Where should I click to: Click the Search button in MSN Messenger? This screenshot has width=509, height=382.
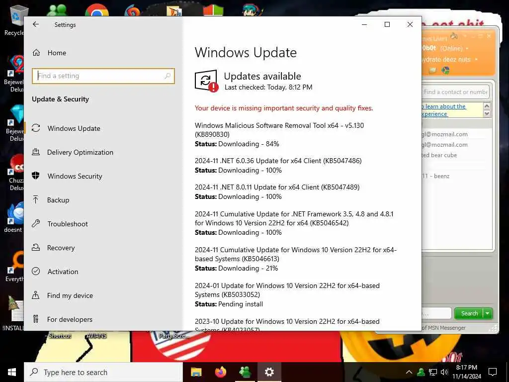pyautogui.click(x=469, y=313)
